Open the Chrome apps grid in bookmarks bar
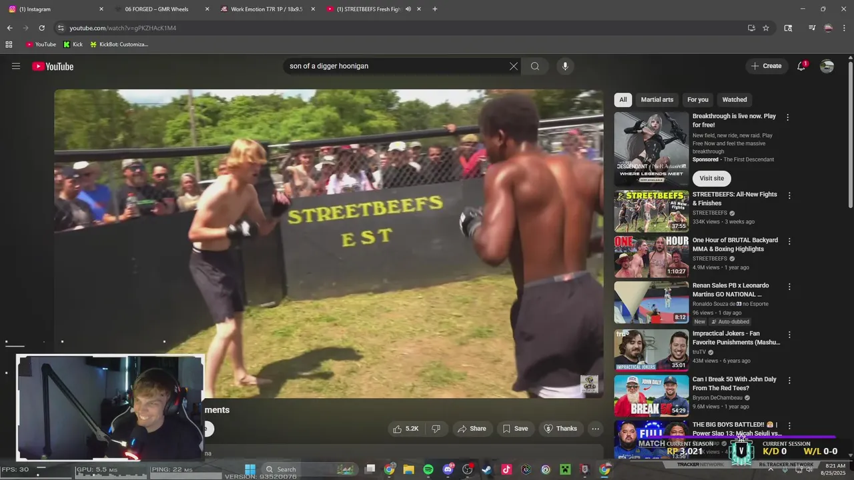The image size is (854, 480). (x=9, y=45)
